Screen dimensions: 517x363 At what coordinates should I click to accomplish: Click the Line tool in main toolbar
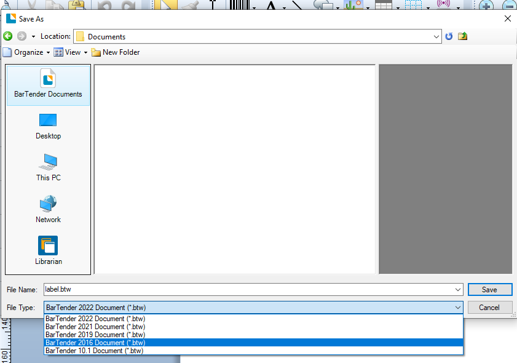(297, 4)
